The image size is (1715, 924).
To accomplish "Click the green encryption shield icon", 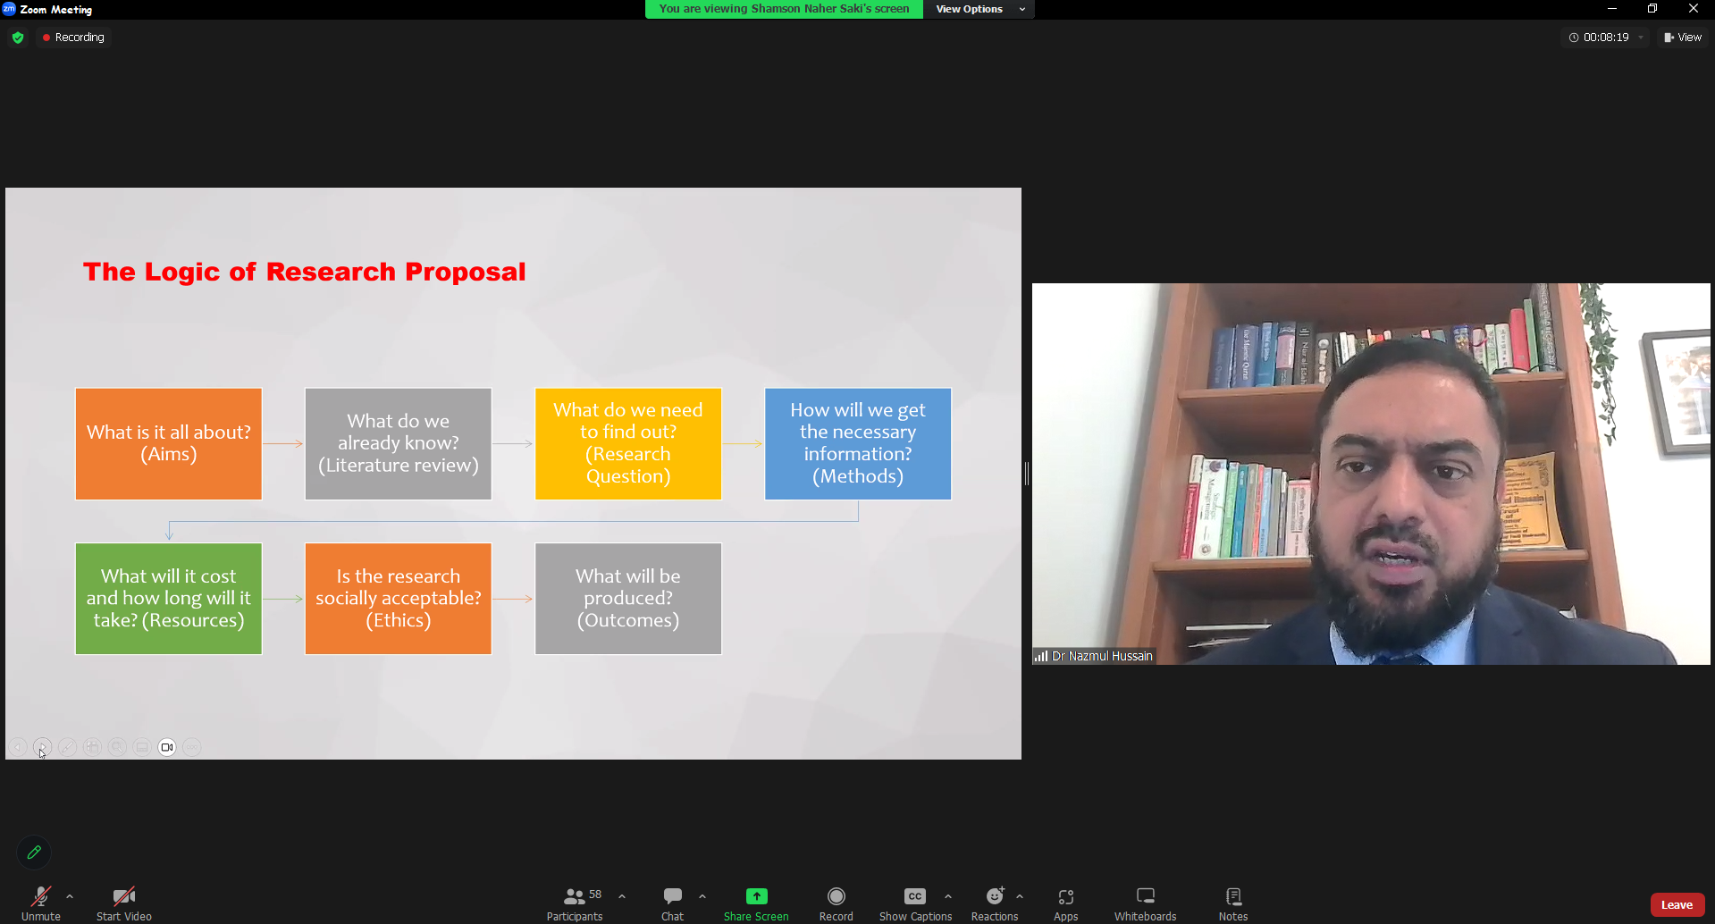I will tap(18, 38).
